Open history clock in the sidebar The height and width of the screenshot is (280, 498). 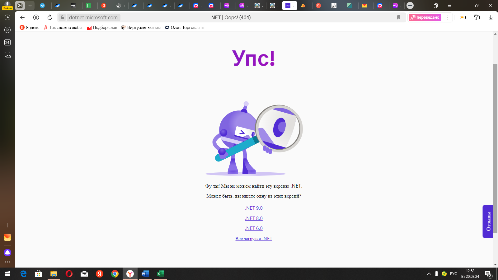pos(7,17)
